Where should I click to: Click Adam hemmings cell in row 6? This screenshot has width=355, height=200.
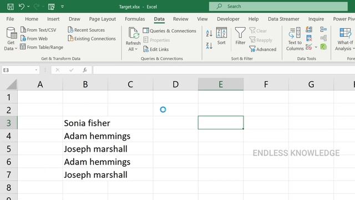(85, 162)
